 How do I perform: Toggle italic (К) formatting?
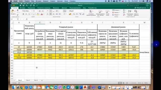[26, 14]
